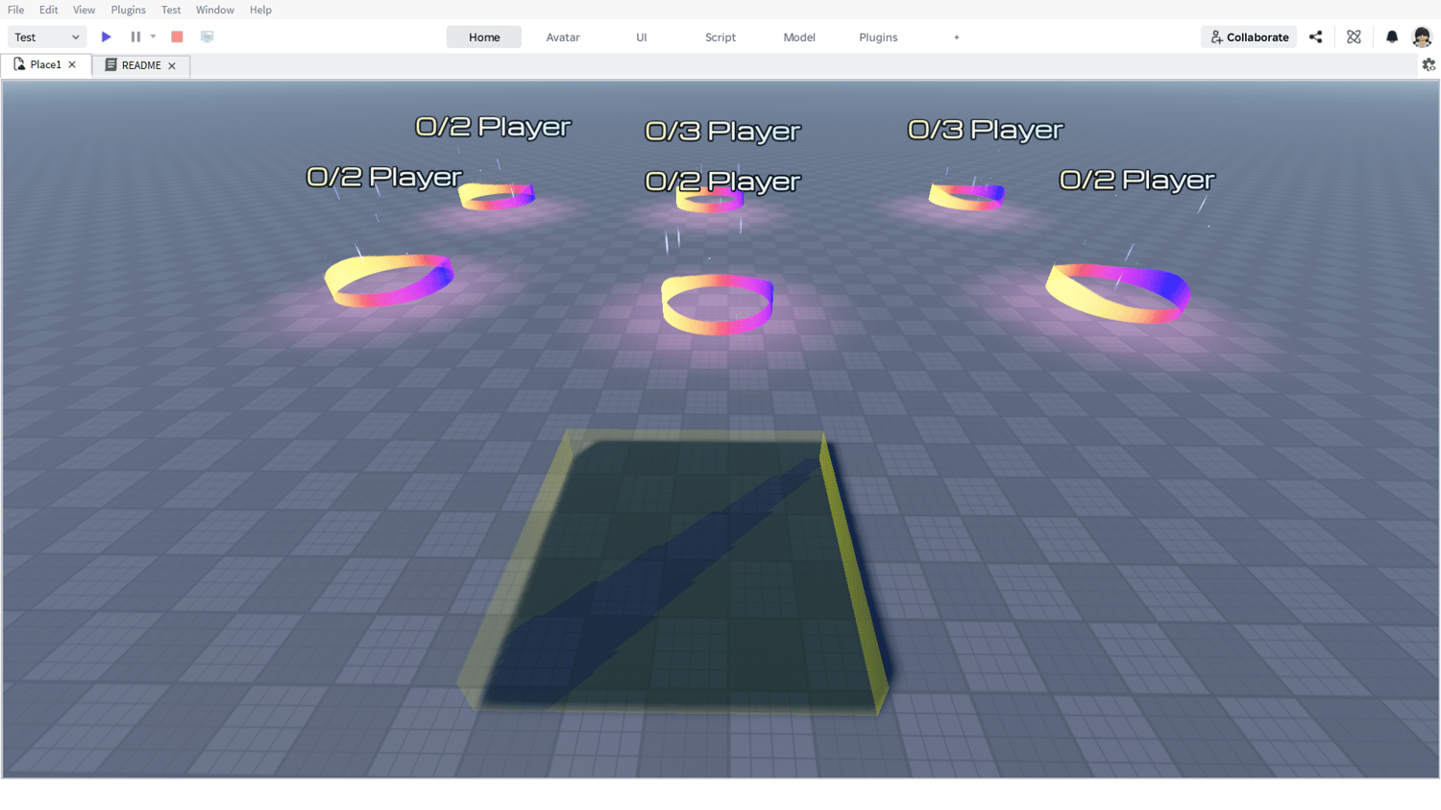Open the Window menu
The height and width of the screenshot is (810, 1441).
click(214, 10)
